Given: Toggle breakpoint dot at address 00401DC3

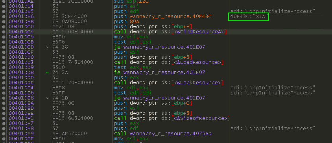Looking at the screenshot, I should point(4,32).
